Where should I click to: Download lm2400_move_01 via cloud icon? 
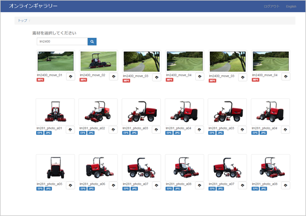tap(71, 77)
